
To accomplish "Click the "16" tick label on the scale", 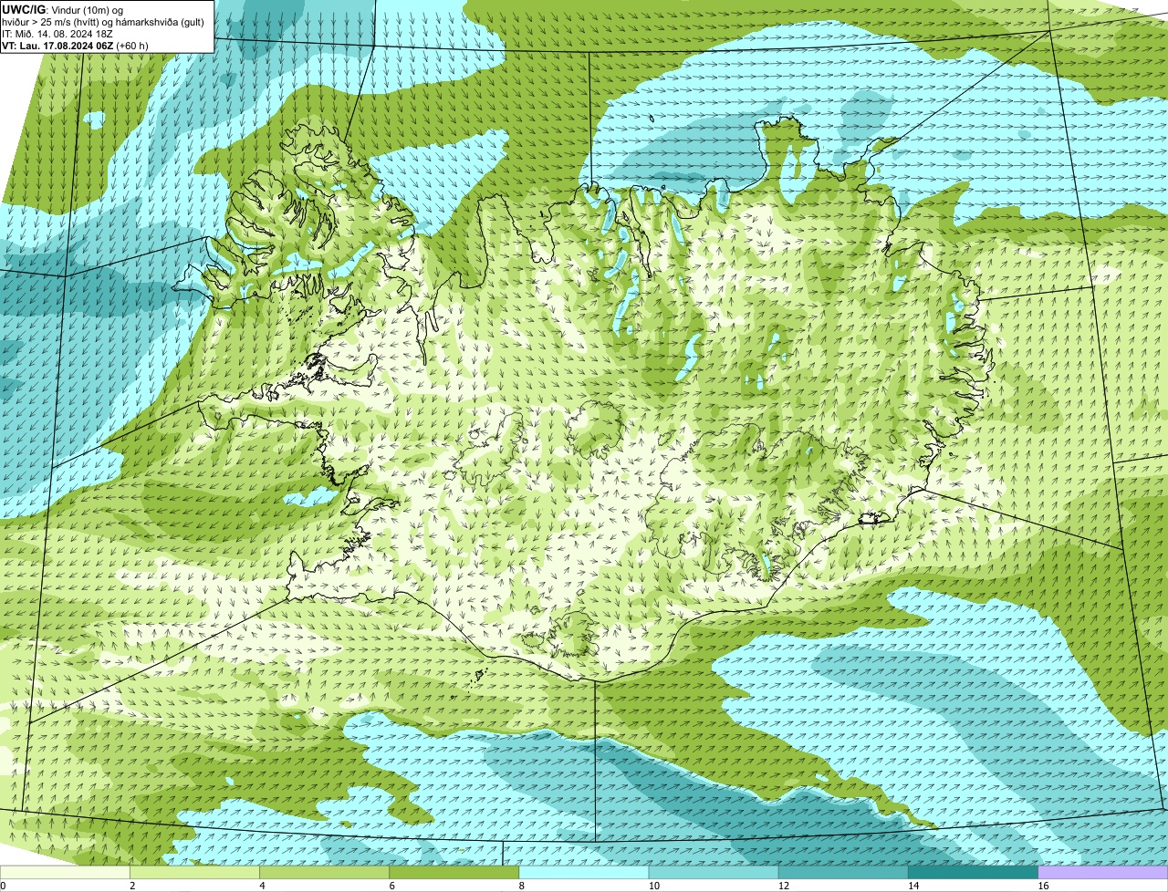I will [1043, 886].
